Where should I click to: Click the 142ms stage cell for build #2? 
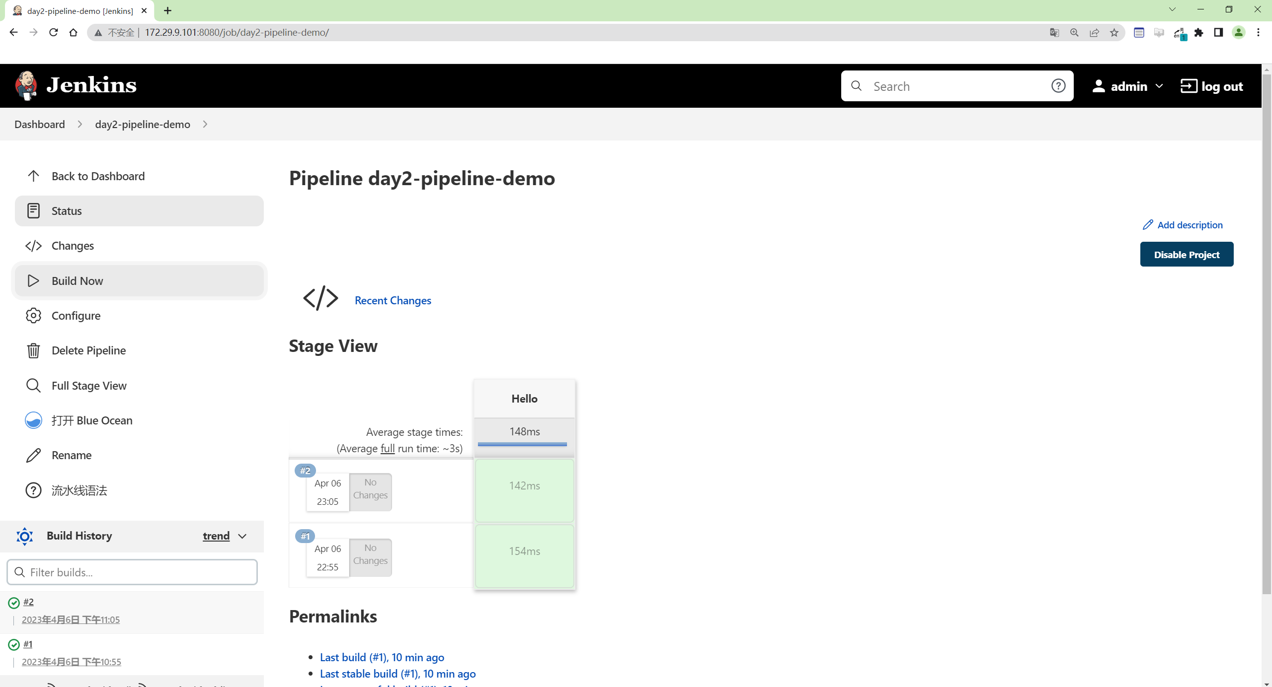pos(524,490)
